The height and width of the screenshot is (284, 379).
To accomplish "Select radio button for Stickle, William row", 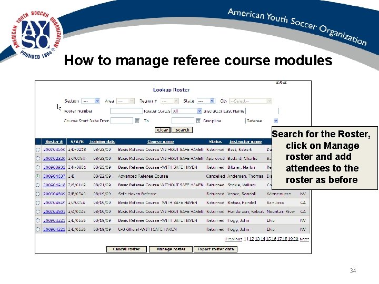I will point(38,185).
